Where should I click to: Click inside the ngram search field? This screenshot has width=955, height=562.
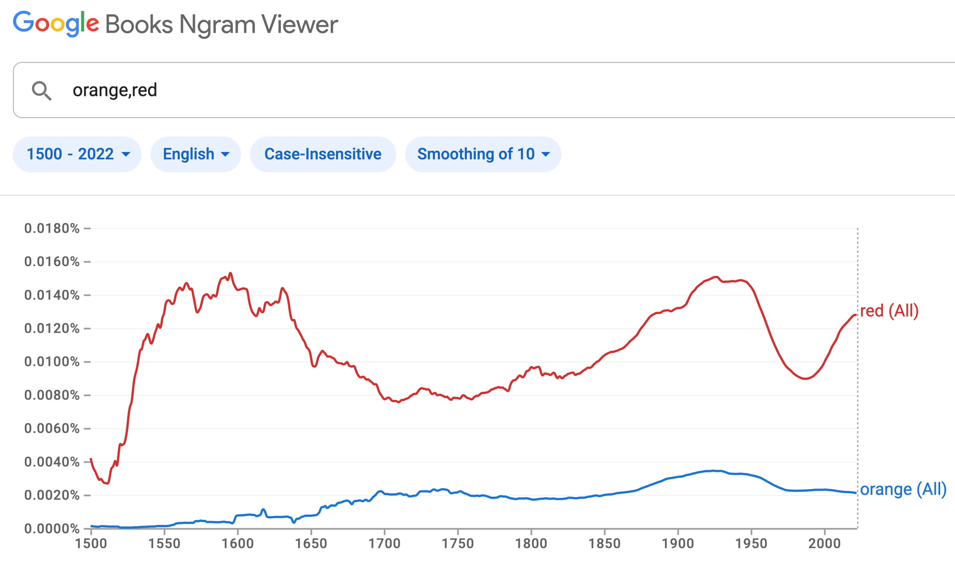tap(279, 90)
